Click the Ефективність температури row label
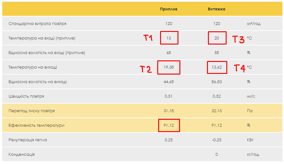284x164 pixels. 36,125
